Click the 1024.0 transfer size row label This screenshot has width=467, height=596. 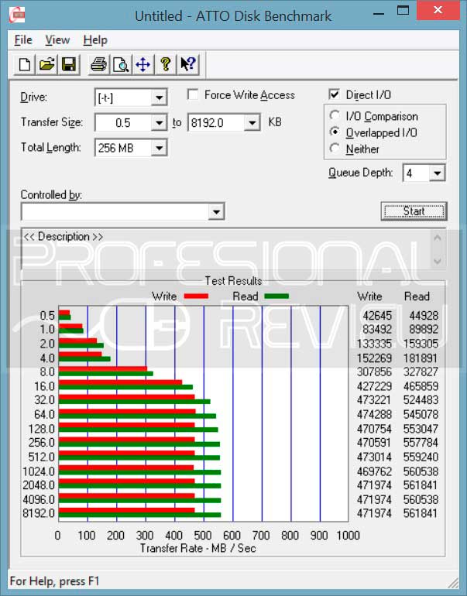coord(39,471)
